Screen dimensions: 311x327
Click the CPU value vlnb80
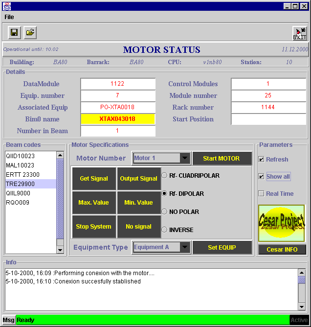213,62
